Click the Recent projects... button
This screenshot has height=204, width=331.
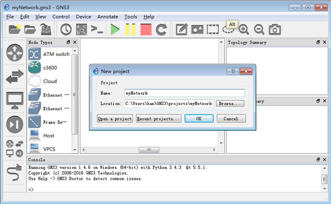pos(158,119)
